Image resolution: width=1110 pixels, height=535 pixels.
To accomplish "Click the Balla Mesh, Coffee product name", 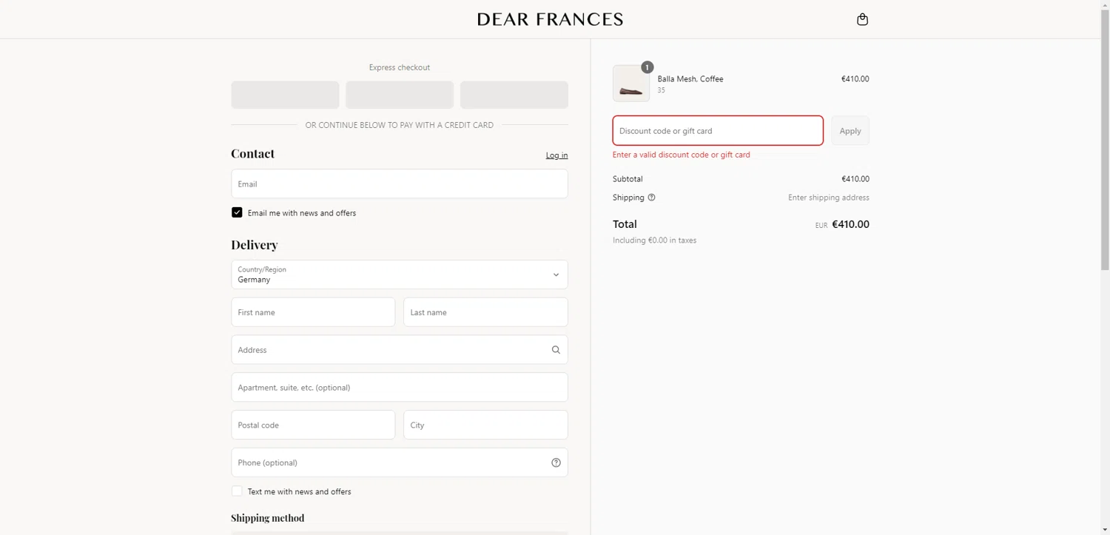I will [x=690, y=78].
